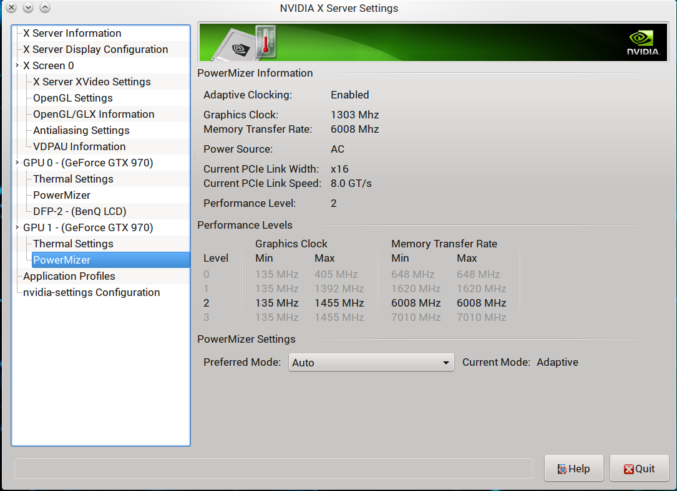
Task: Open Application Profiles page
Action: pyautogui.click(x=69, y=276)
